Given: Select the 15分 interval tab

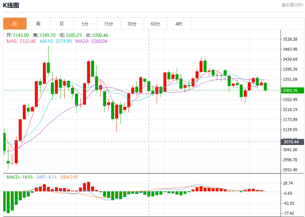Looking at the screenshot, I should click(108, 24).
